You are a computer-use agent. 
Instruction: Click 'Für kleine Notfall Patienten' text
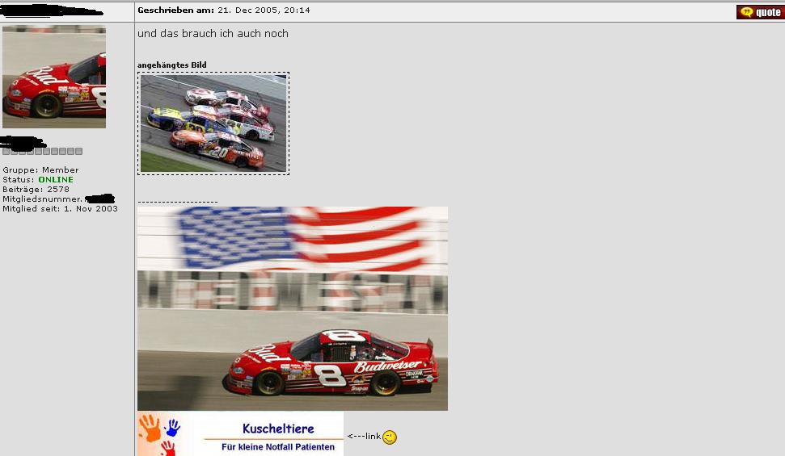tap(278, 447)
